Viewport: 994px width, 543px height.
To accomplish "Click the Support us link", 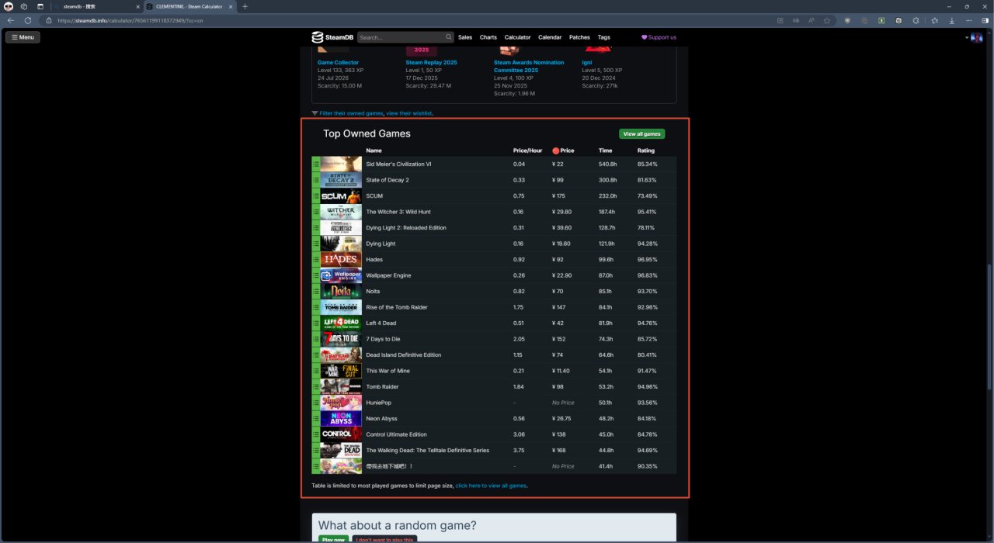I will [659, 37].
